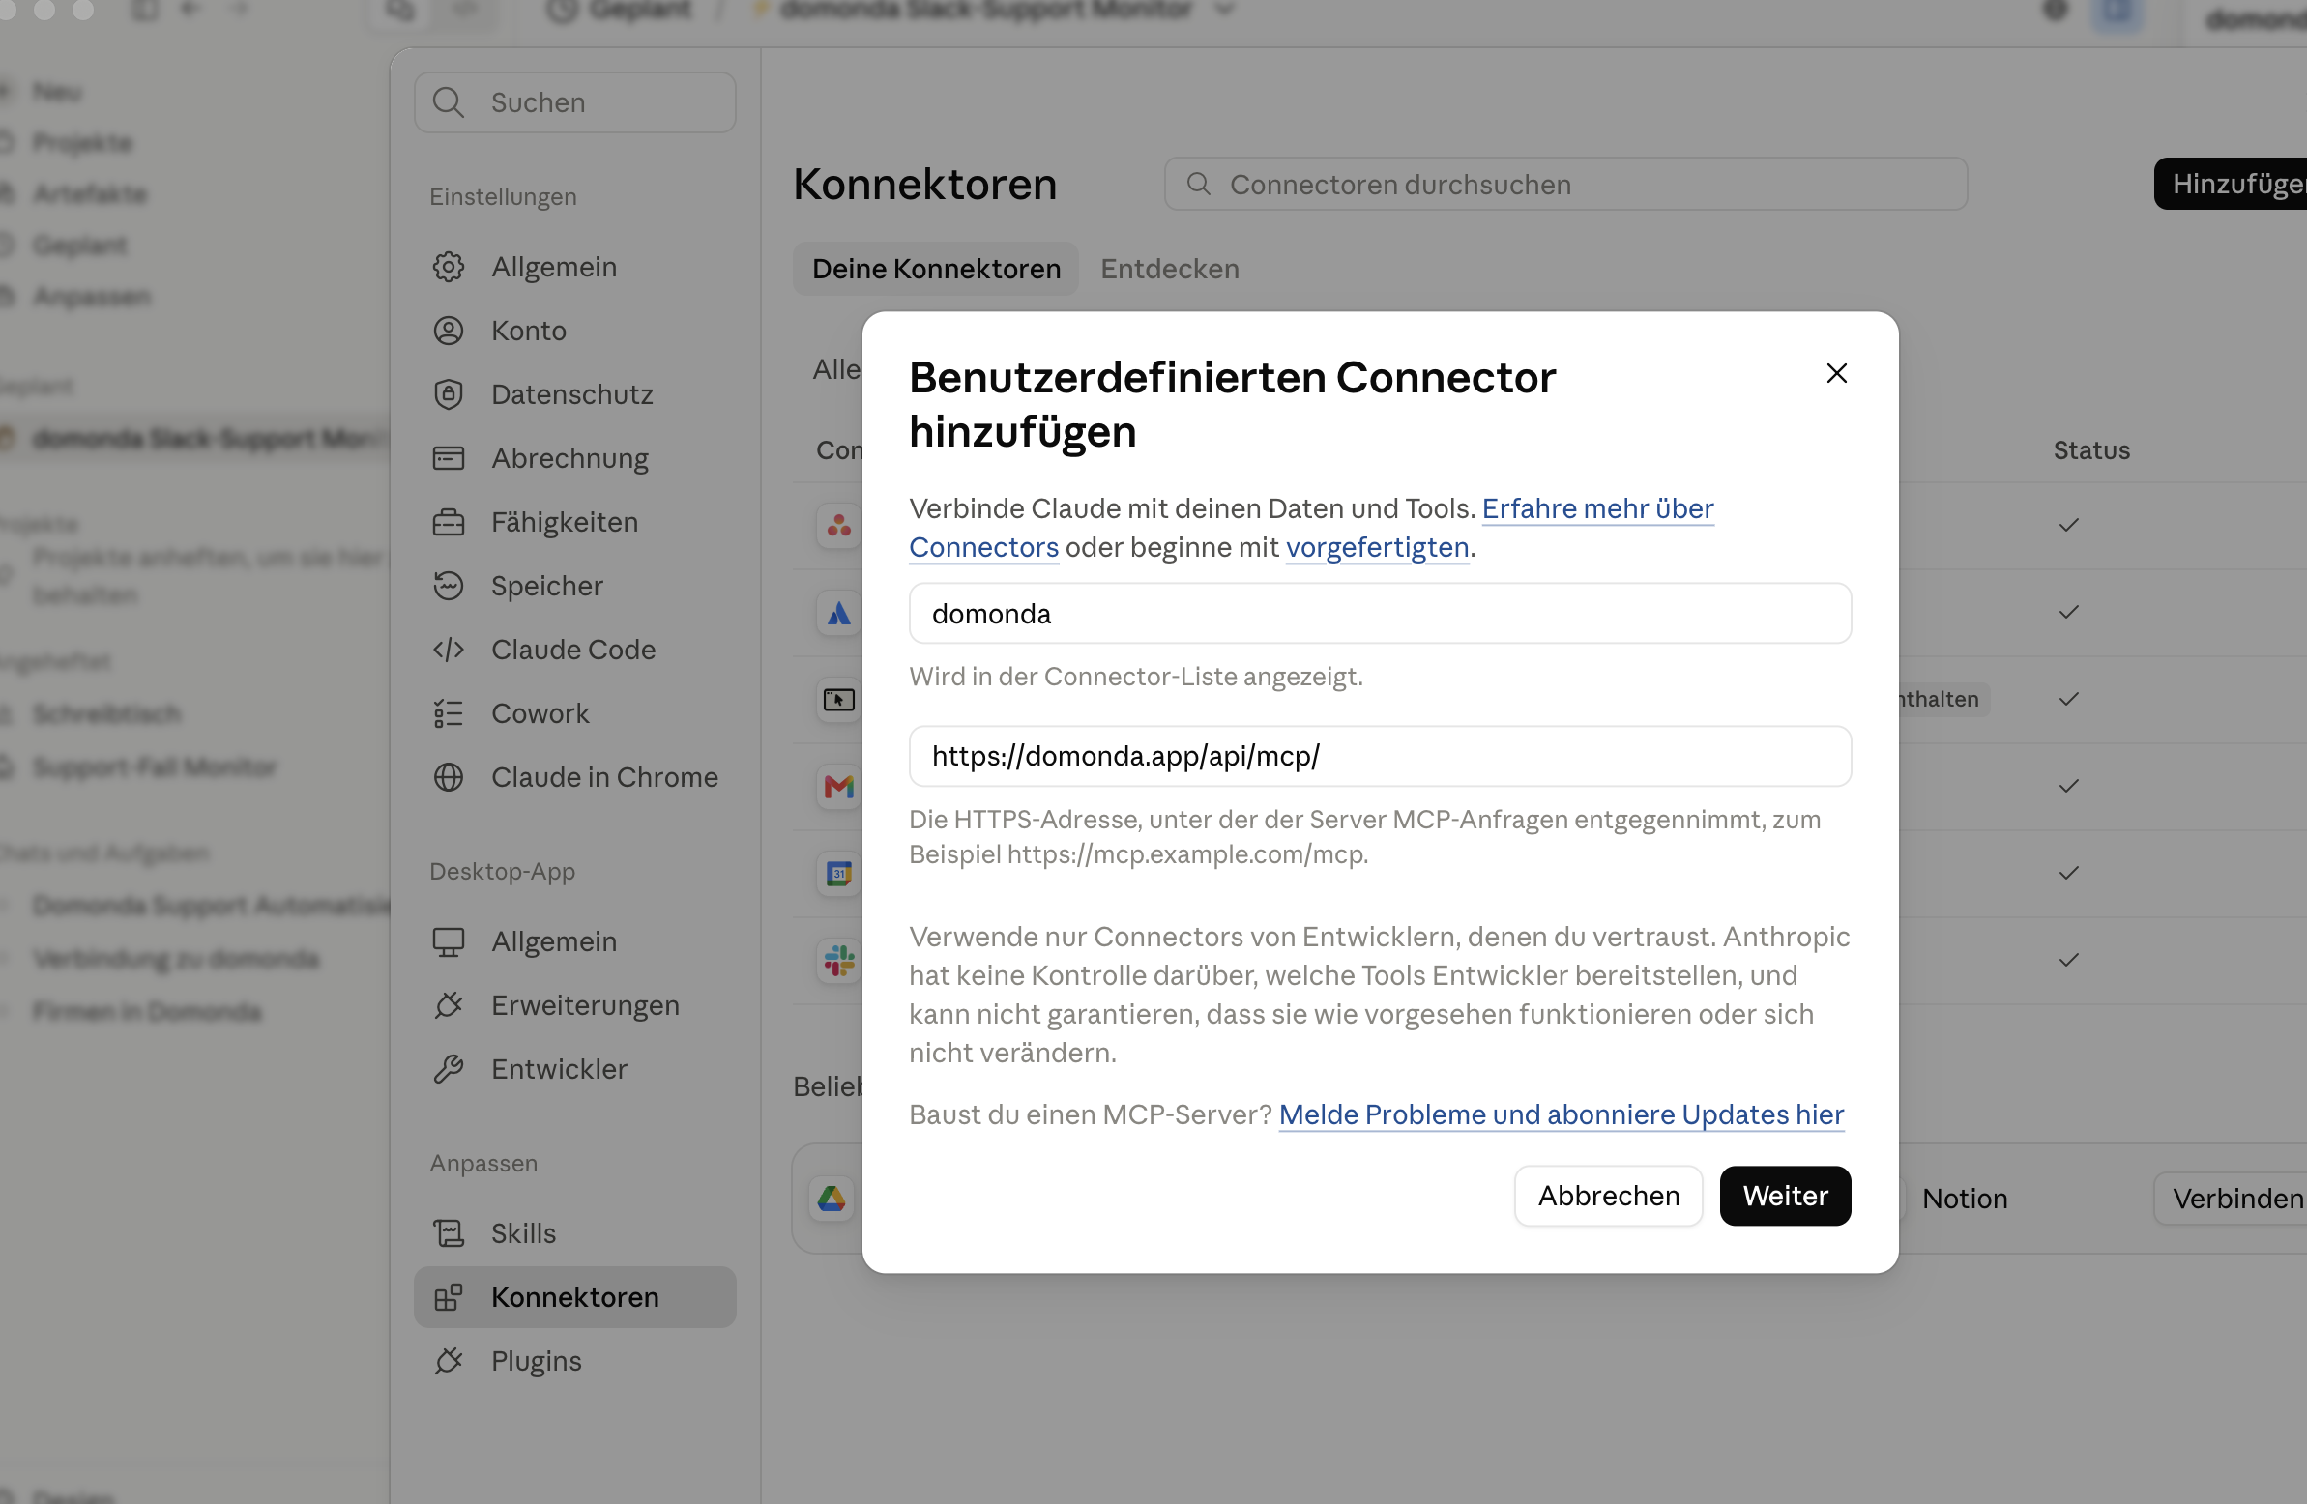
Task: Open Fähigkeiten via the toolbox icon
Action: 448,522
